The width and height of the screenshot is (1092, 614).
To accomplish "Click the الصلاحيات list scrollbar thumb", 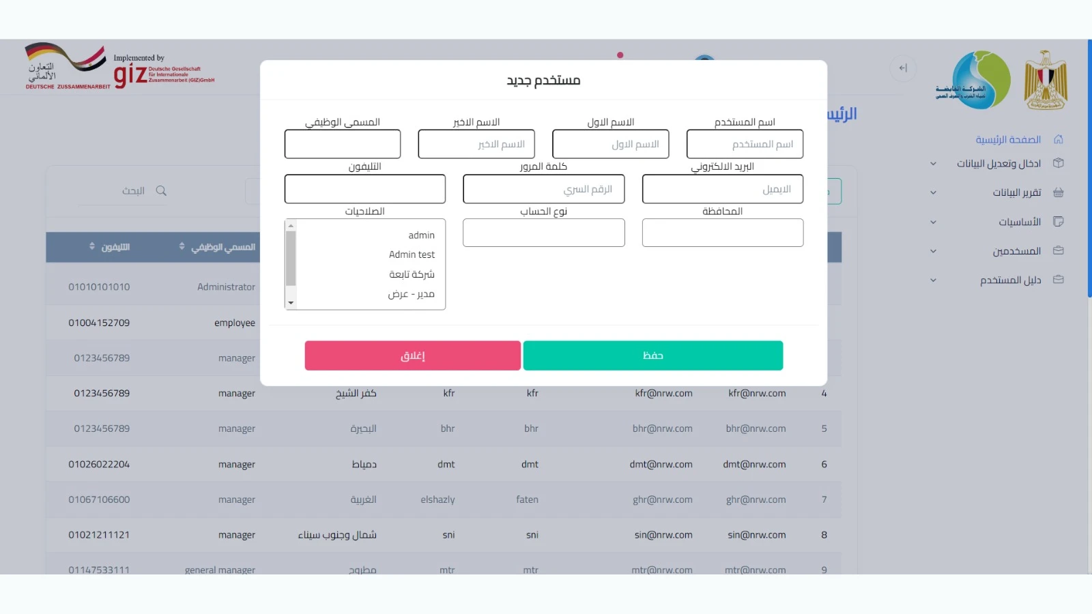I will (x=291, y=258).
